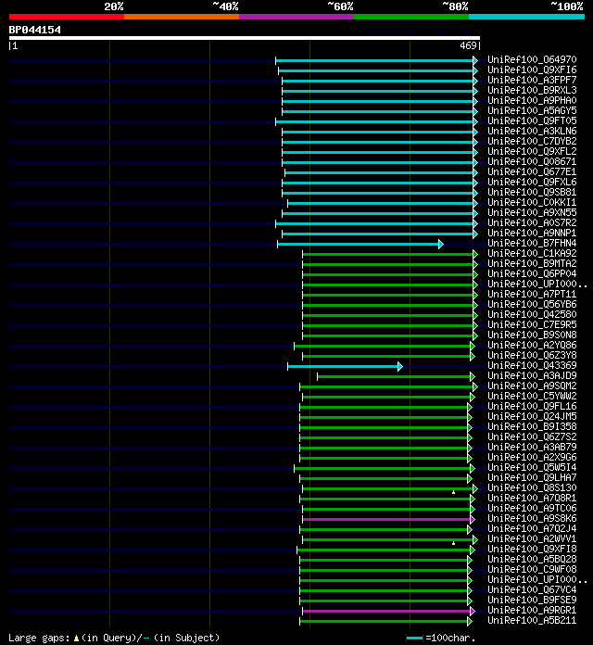Viewport: 593px width, 645px height.
Task: Select the UniRef100_Q9FXL6 label
Action: click(x=532, y=182)
